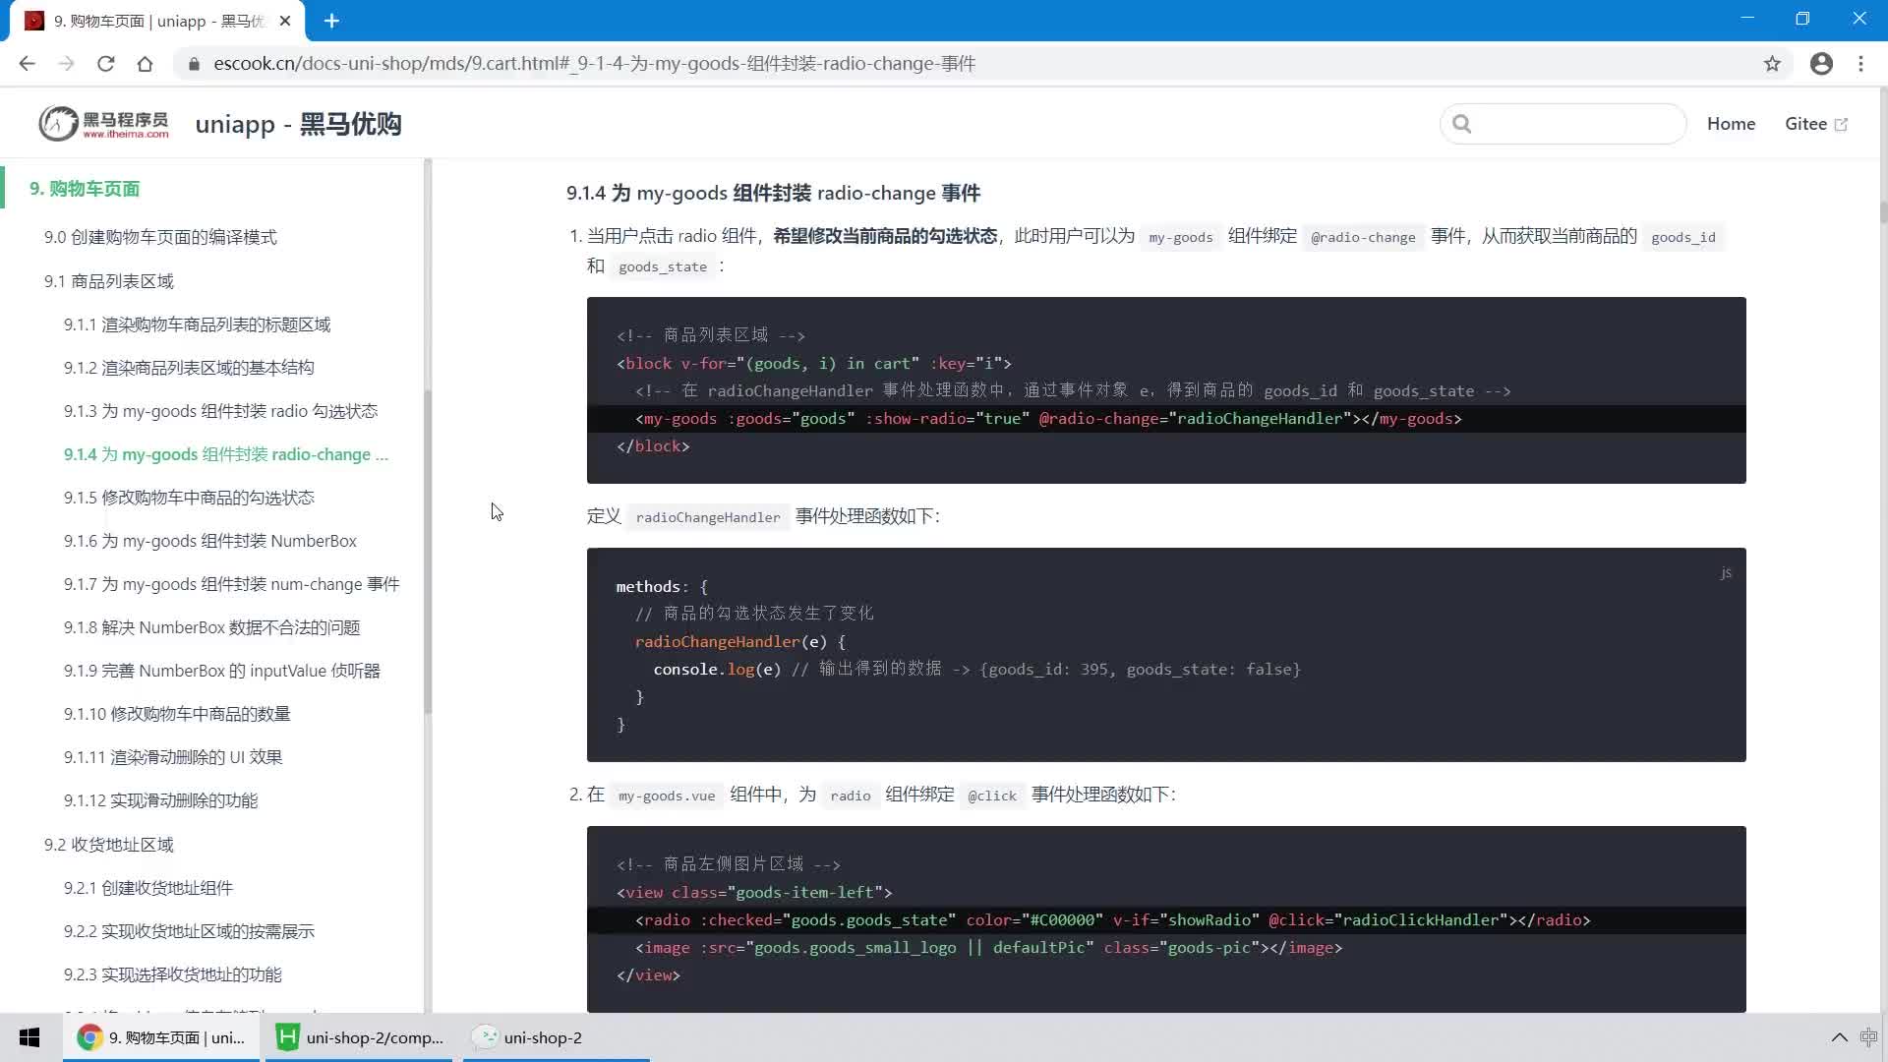Click the browser back arrow
Image resolution: width=1888 pixels, height=1062 pixels.
pyautogui.click(x=27, y=64)
